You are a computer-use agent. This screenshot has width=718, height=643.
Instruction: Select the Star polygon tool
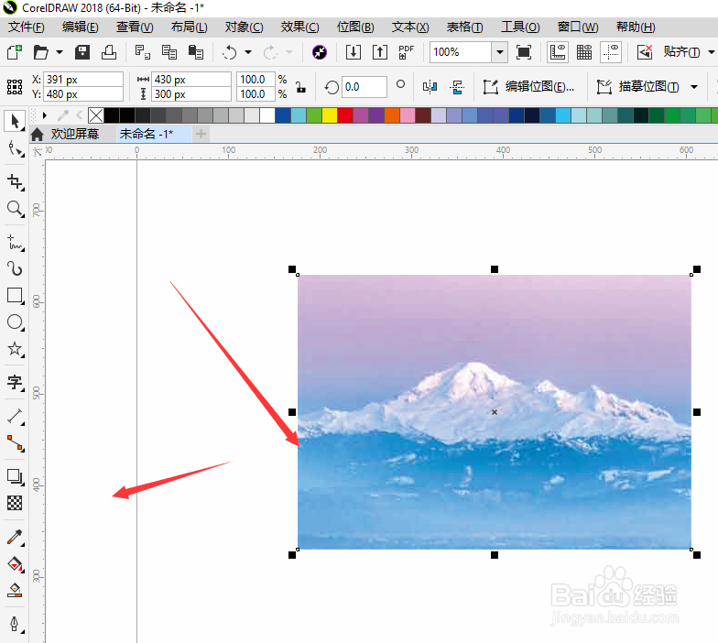pos(15,349)
